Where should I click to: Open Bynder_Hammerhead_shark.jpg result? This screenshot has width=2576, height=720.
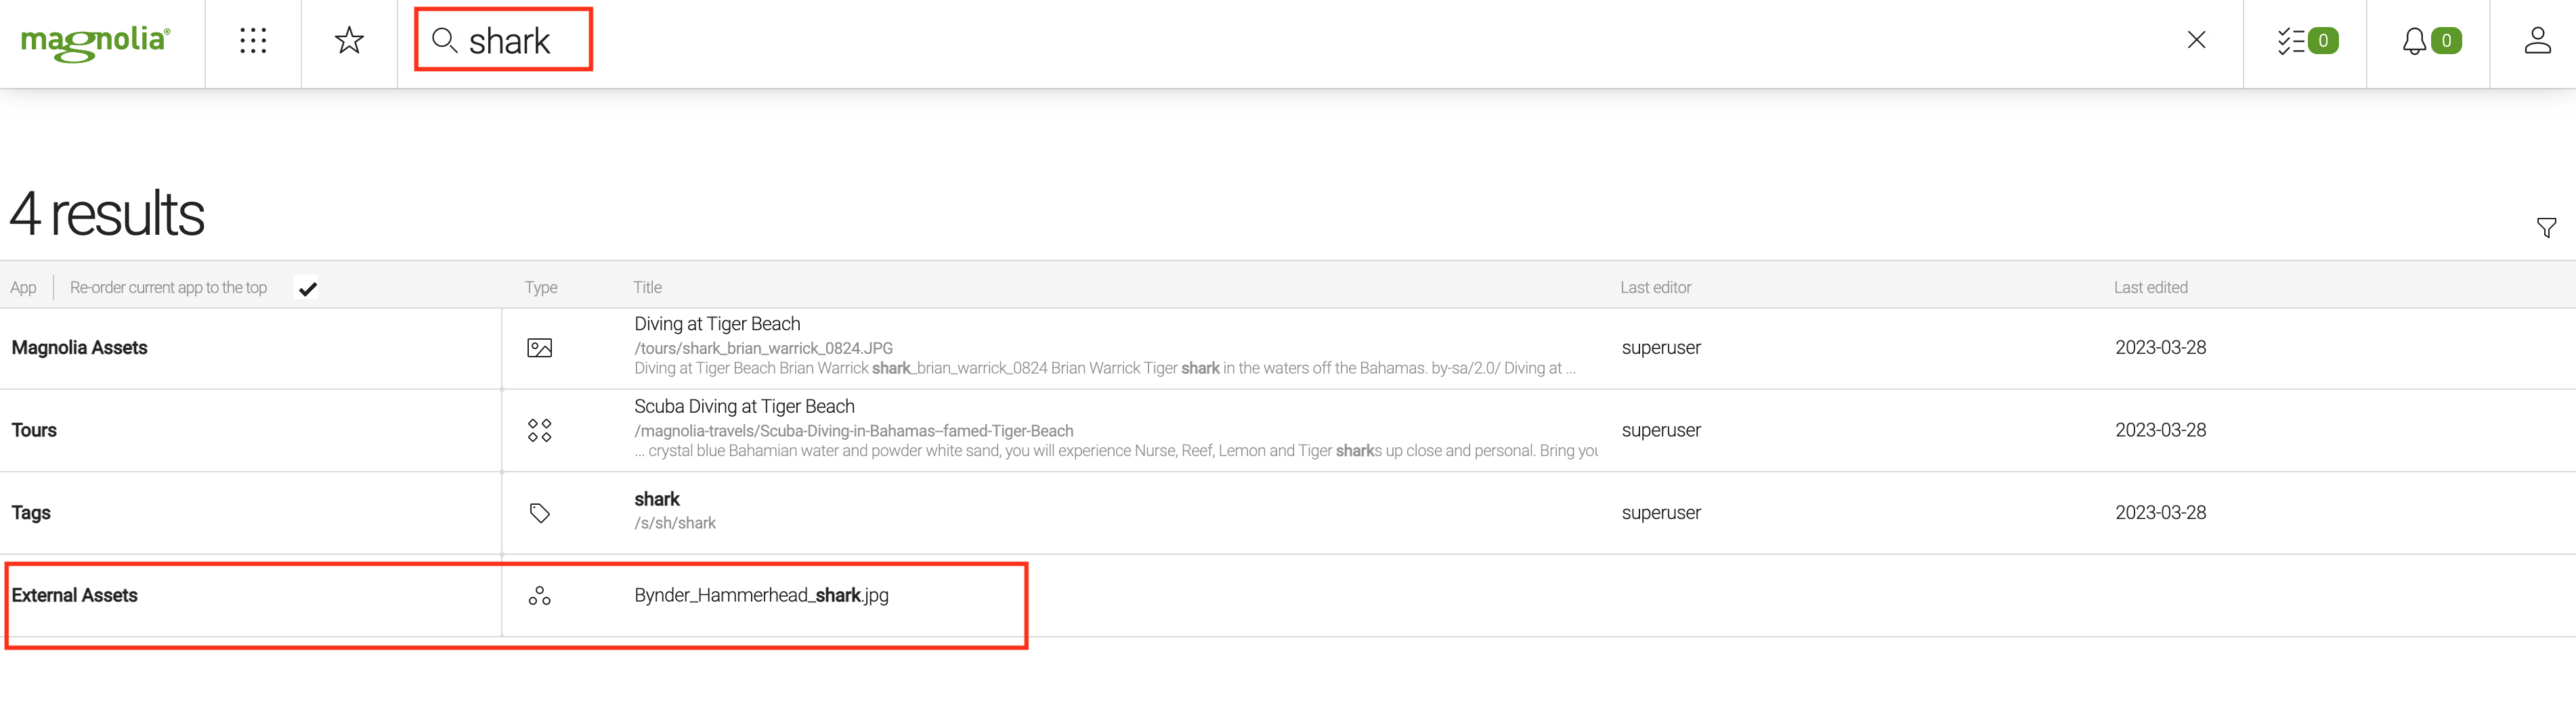click(x=761, y=595)
